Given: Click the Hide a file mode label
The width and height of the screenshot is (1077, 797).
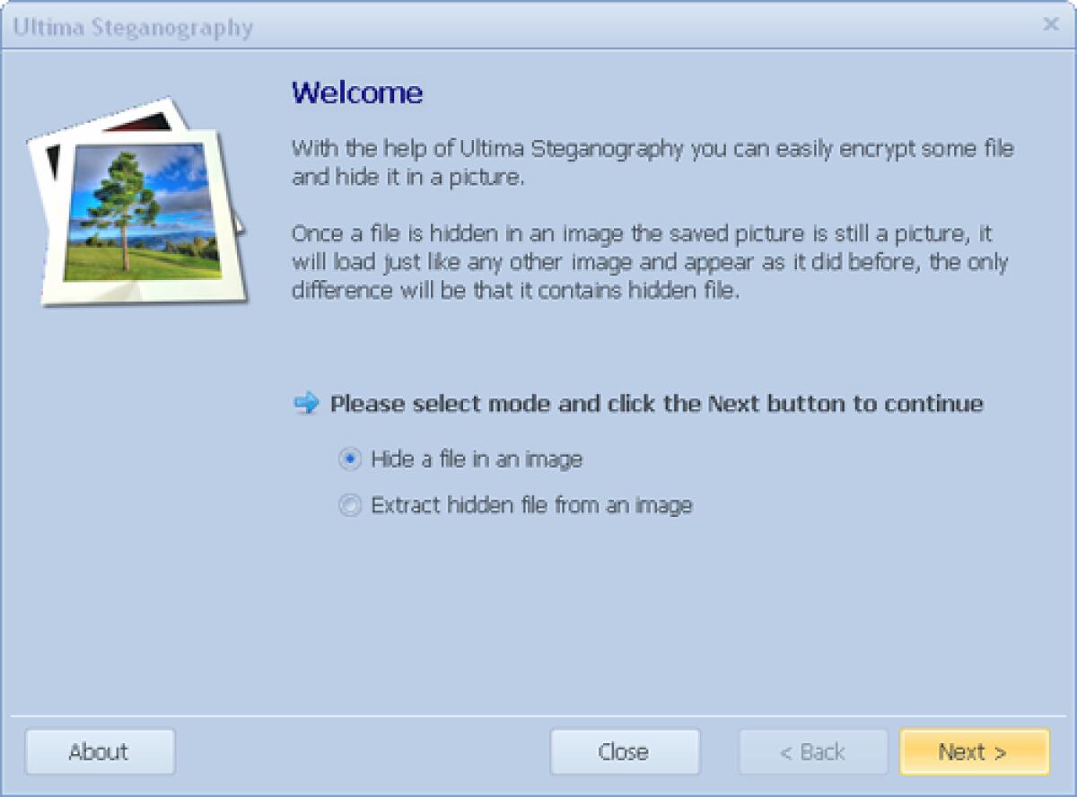Looking at the screenshot, I should pos(476,459).
